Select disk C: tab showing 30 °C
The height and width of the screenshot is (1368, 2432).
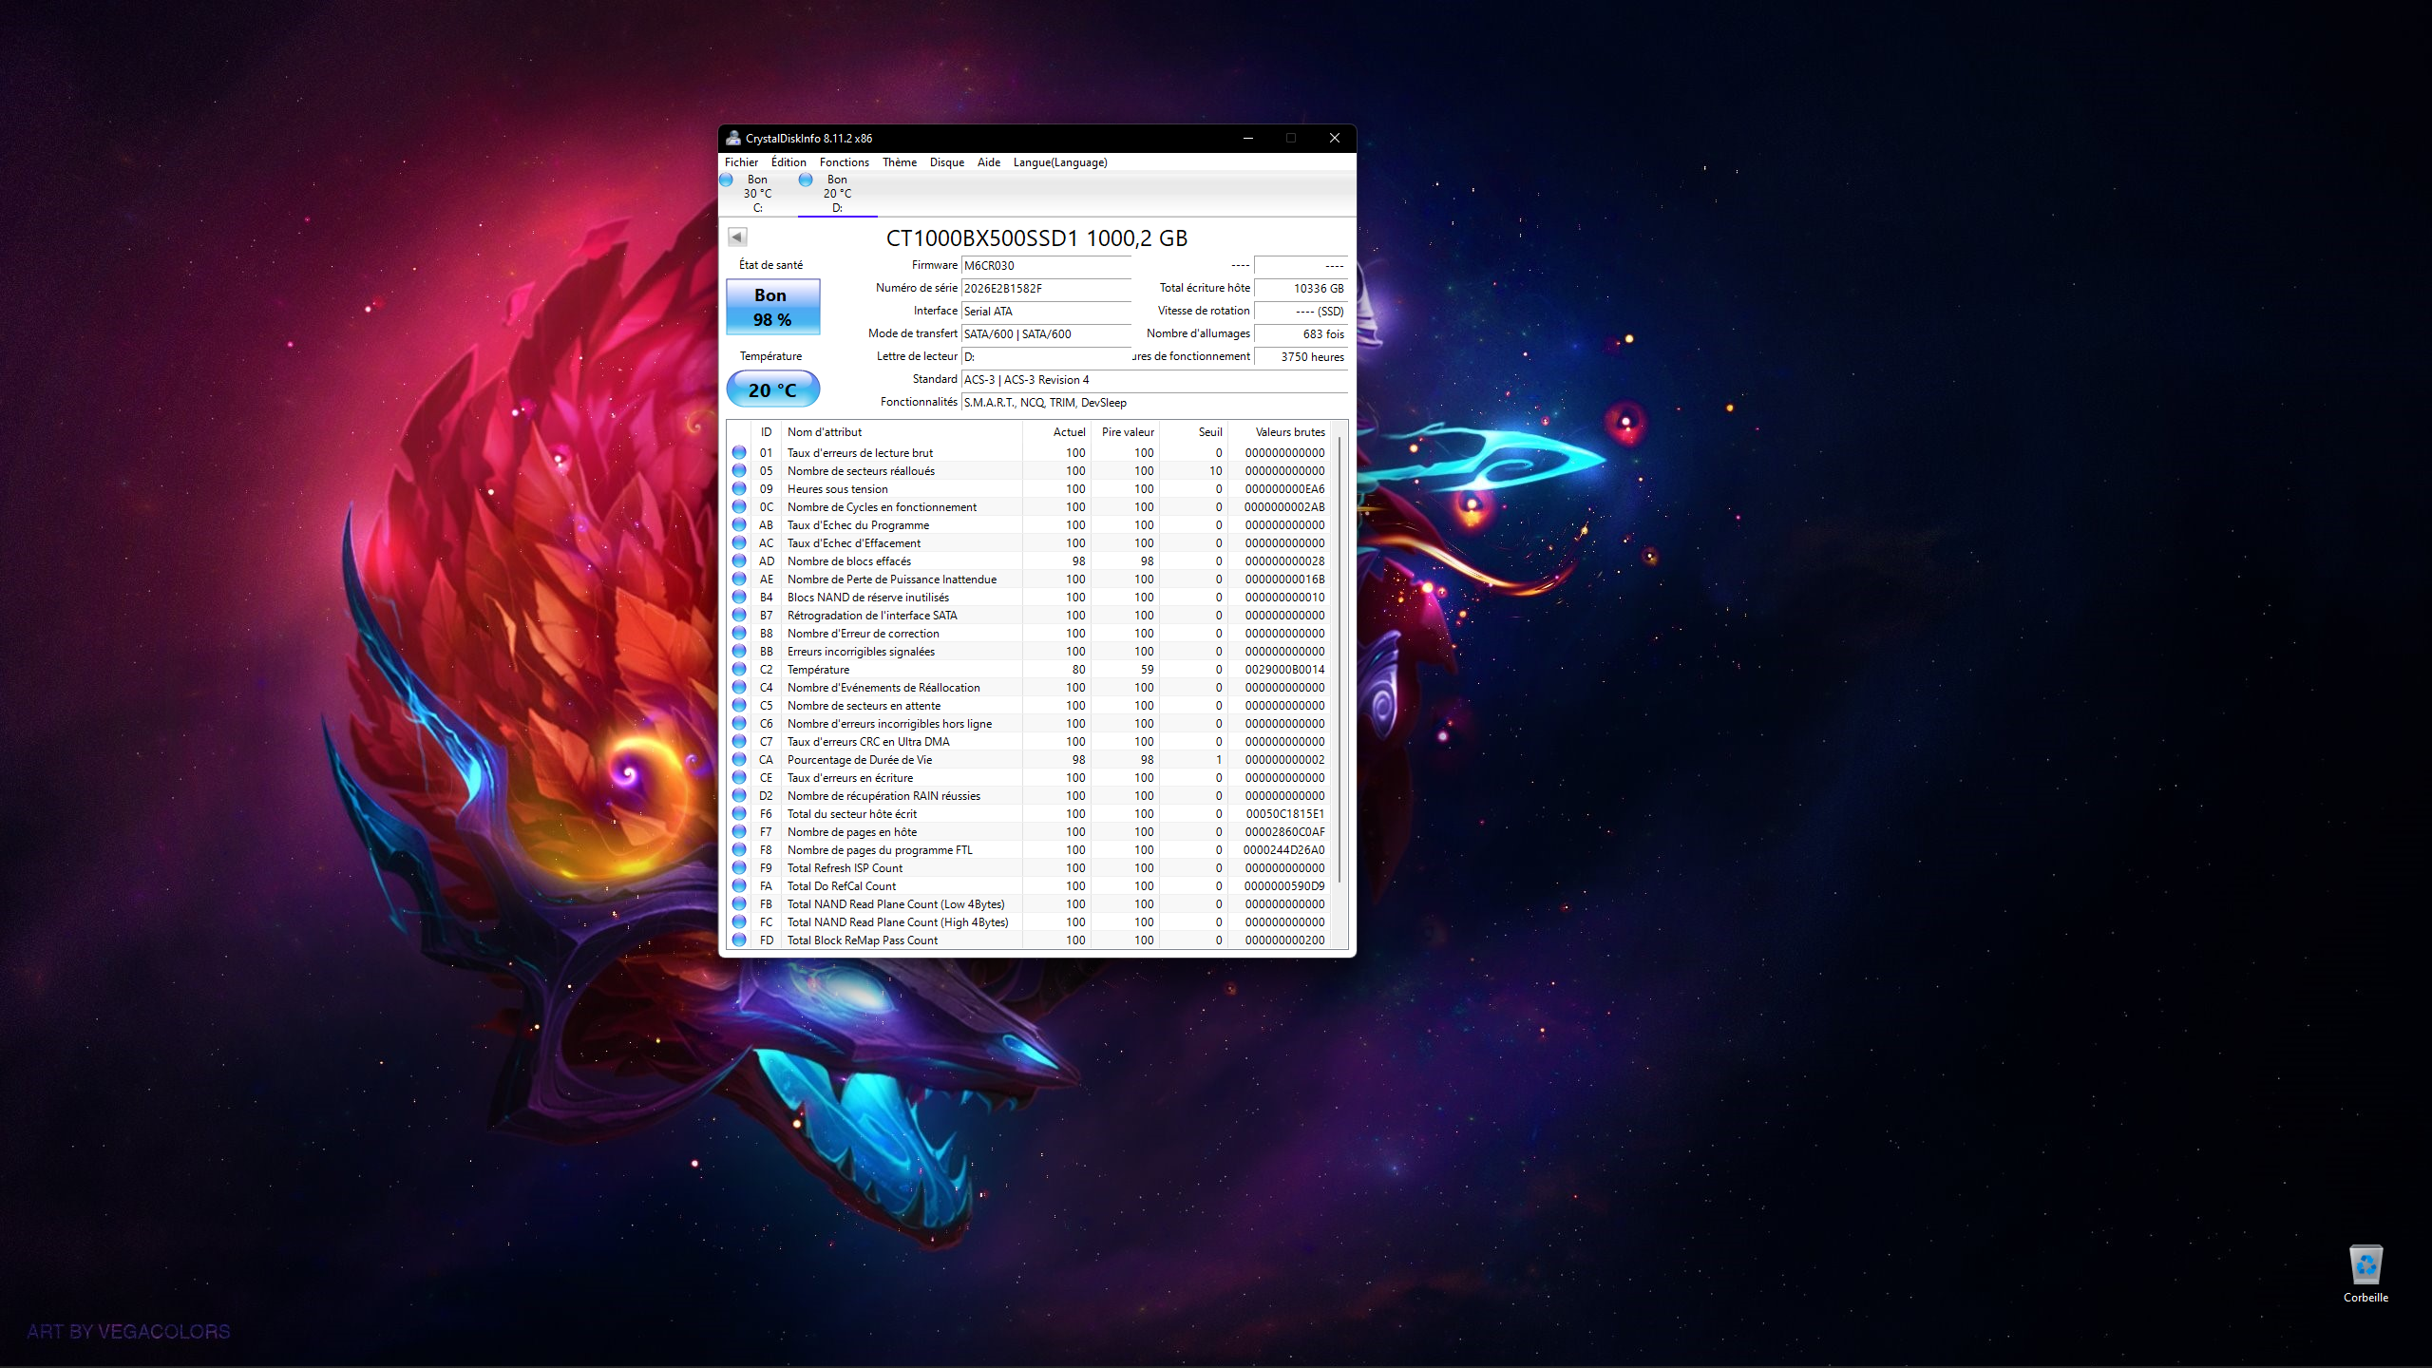[757, 193]
